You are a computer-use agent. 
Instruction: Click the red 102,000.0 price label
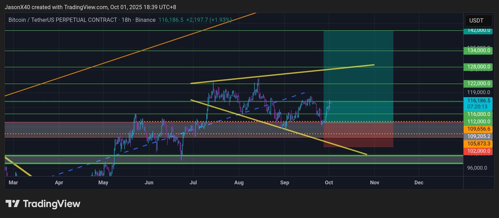479,151
